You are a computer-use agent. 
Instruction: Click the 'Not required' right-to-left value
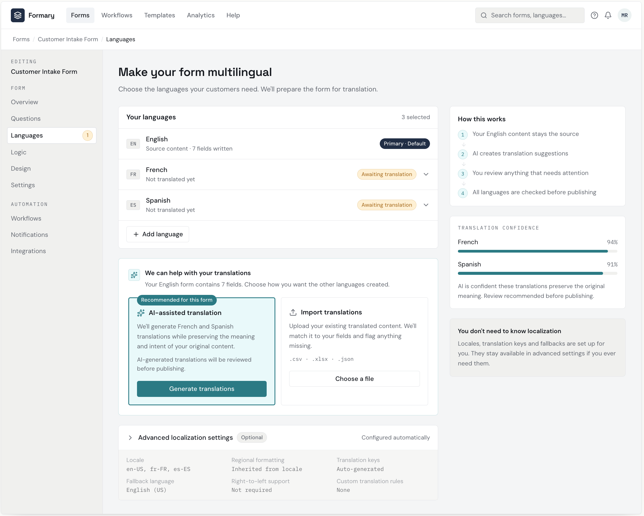tap(251, 490)
